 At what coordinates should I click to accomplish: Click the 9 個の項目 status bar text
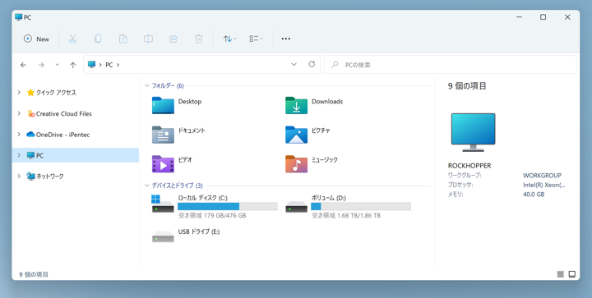34,275
